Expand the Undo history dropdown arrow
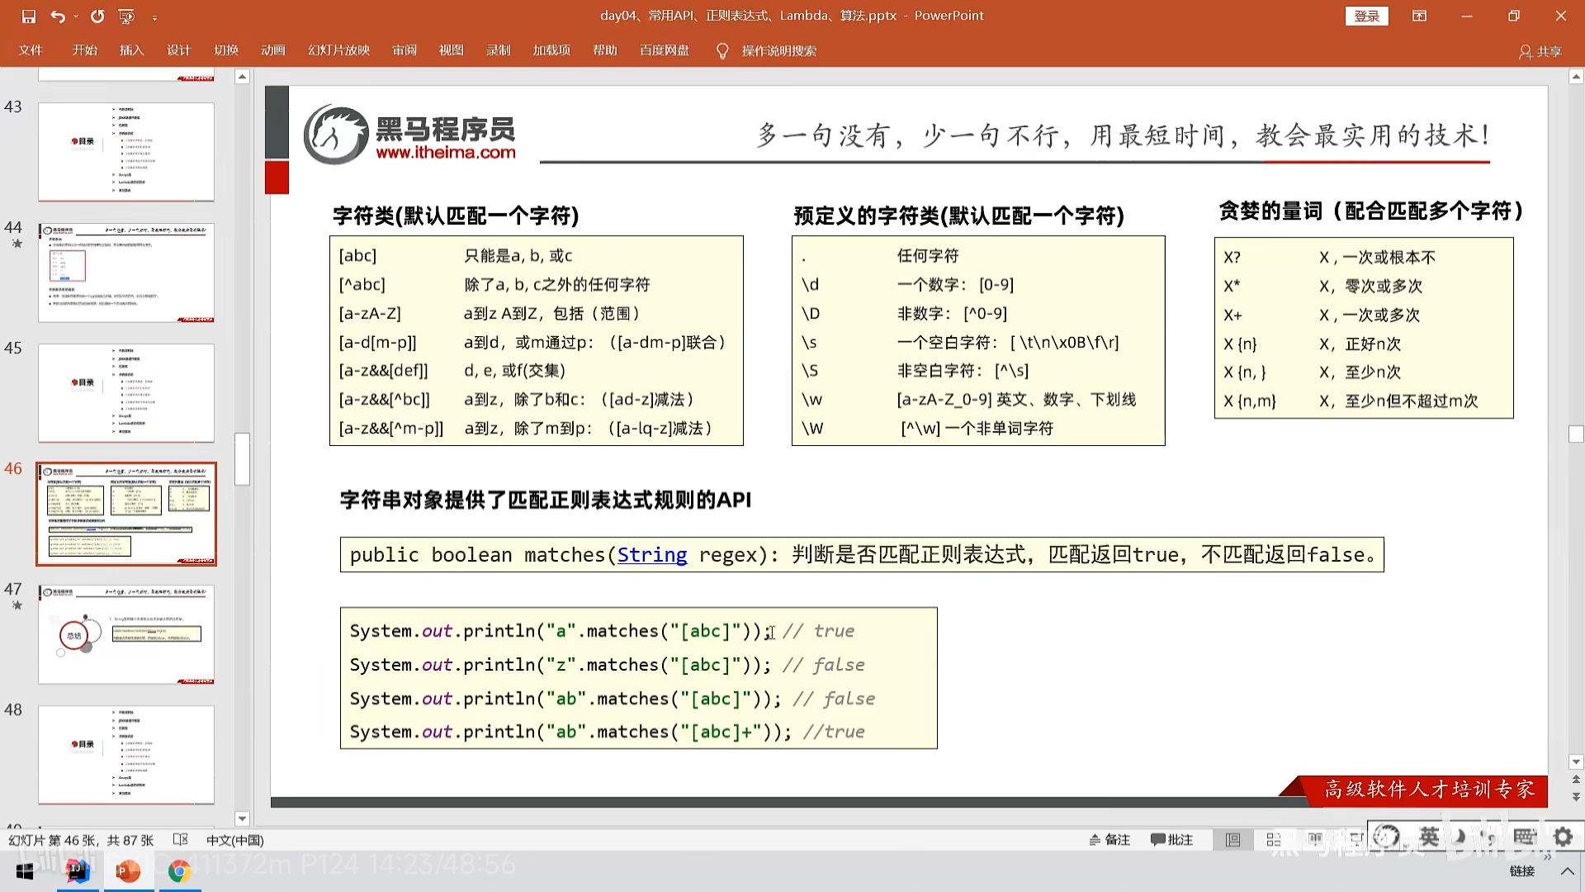 click(76, 16)
